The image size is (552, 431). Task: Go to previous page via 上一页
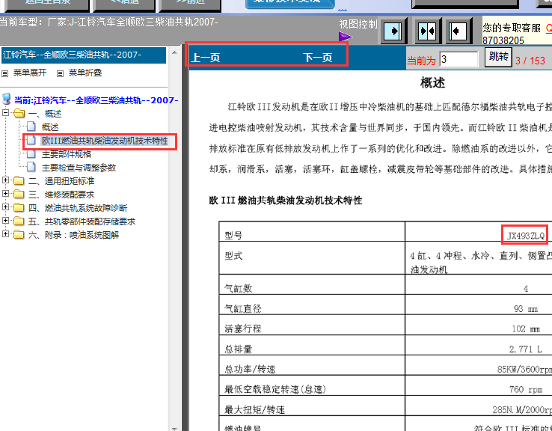click(x=206, y=58)
